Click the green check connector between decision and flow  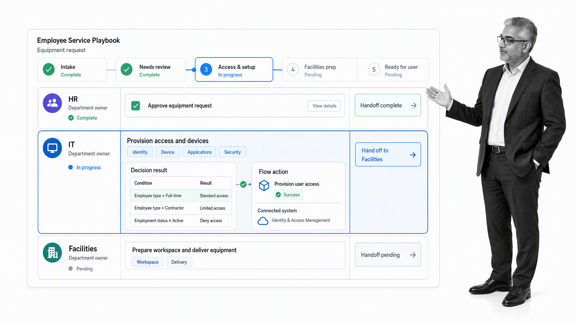click(x=243, y=184)
